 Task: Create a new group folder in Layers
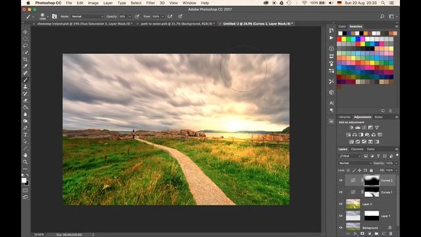tap(376, 234)
